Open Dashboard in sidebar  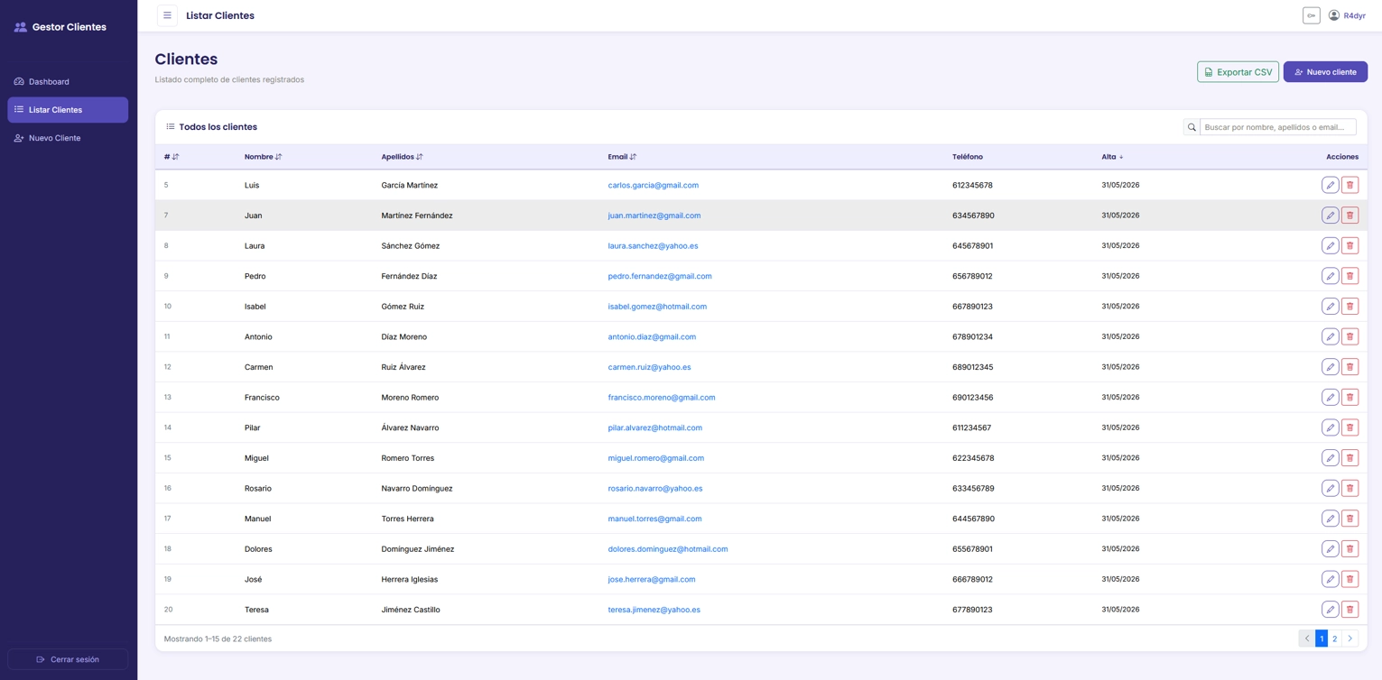coord(68,81)
